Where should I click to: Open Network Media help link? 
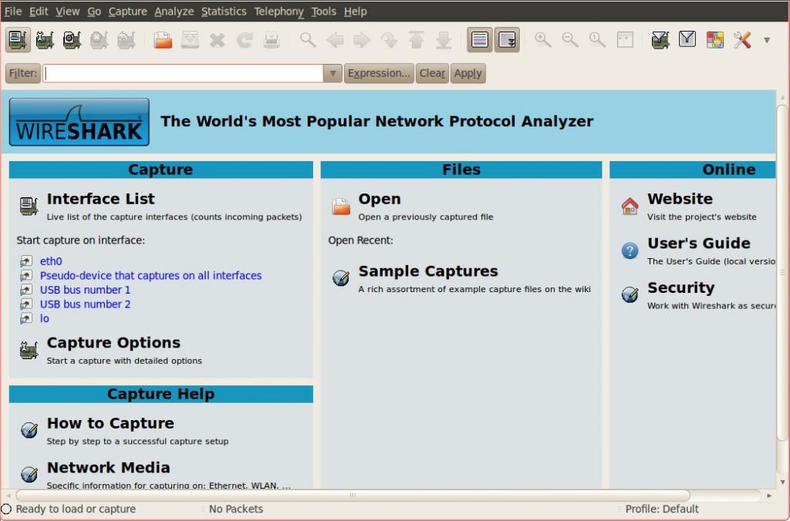click(x=108, y=468)
